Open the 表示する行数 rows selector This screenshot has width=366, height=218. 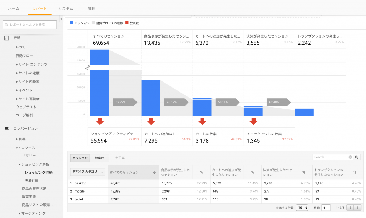point(302,208)
